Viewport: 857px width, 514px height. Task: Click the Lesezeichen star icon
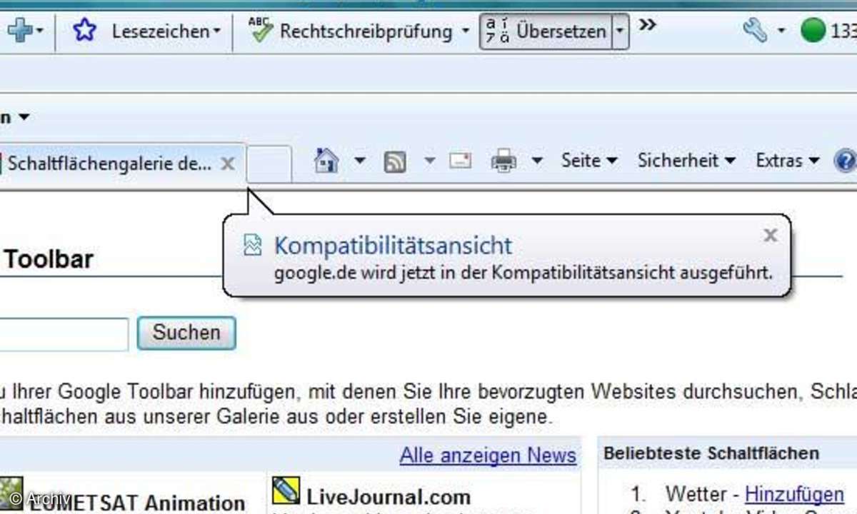(x=84, y=31)
